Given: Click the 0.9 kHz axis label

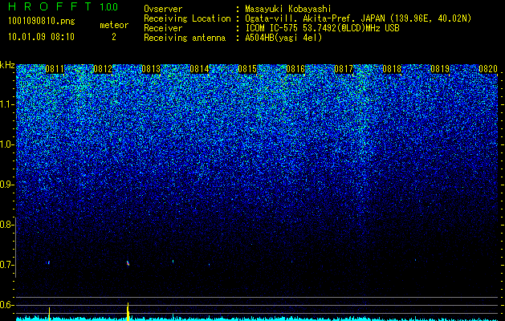Looking at the screenshot, I should pos(7,185).
